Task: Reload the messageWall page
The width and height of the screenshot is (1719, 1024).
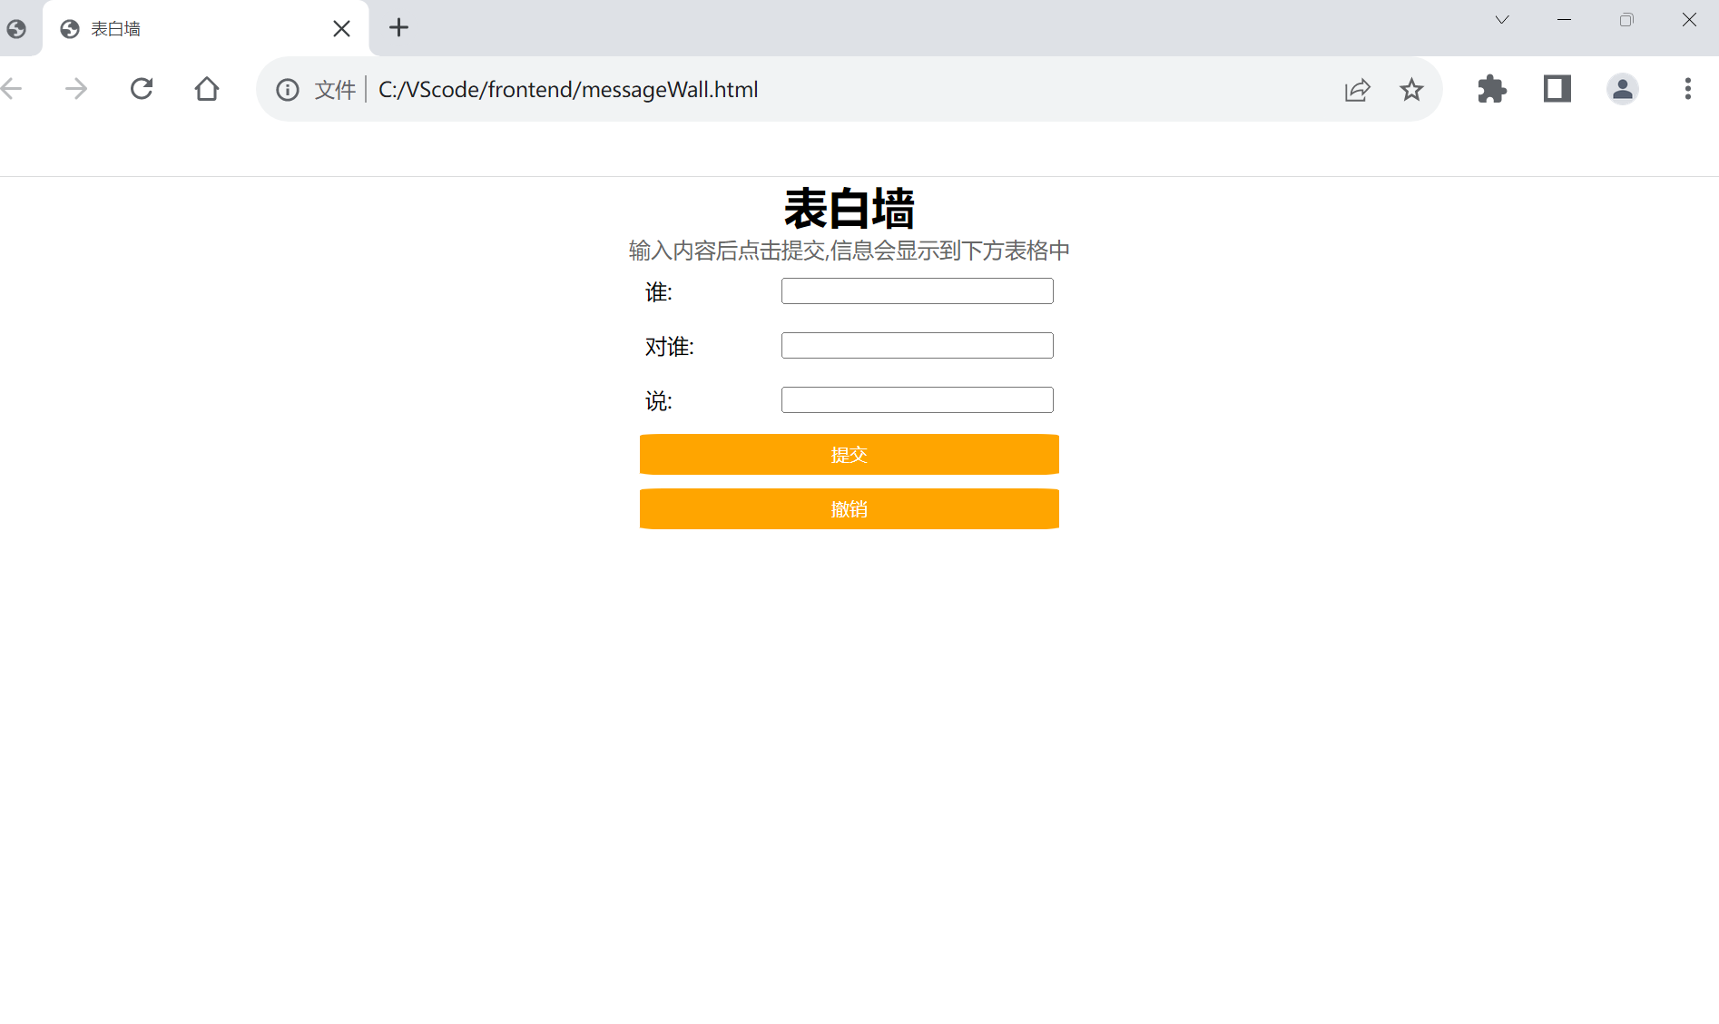Action: 142,89
